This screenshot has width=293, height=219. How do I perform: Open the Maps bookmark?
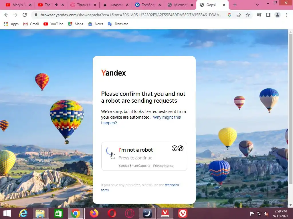point(76,24)
